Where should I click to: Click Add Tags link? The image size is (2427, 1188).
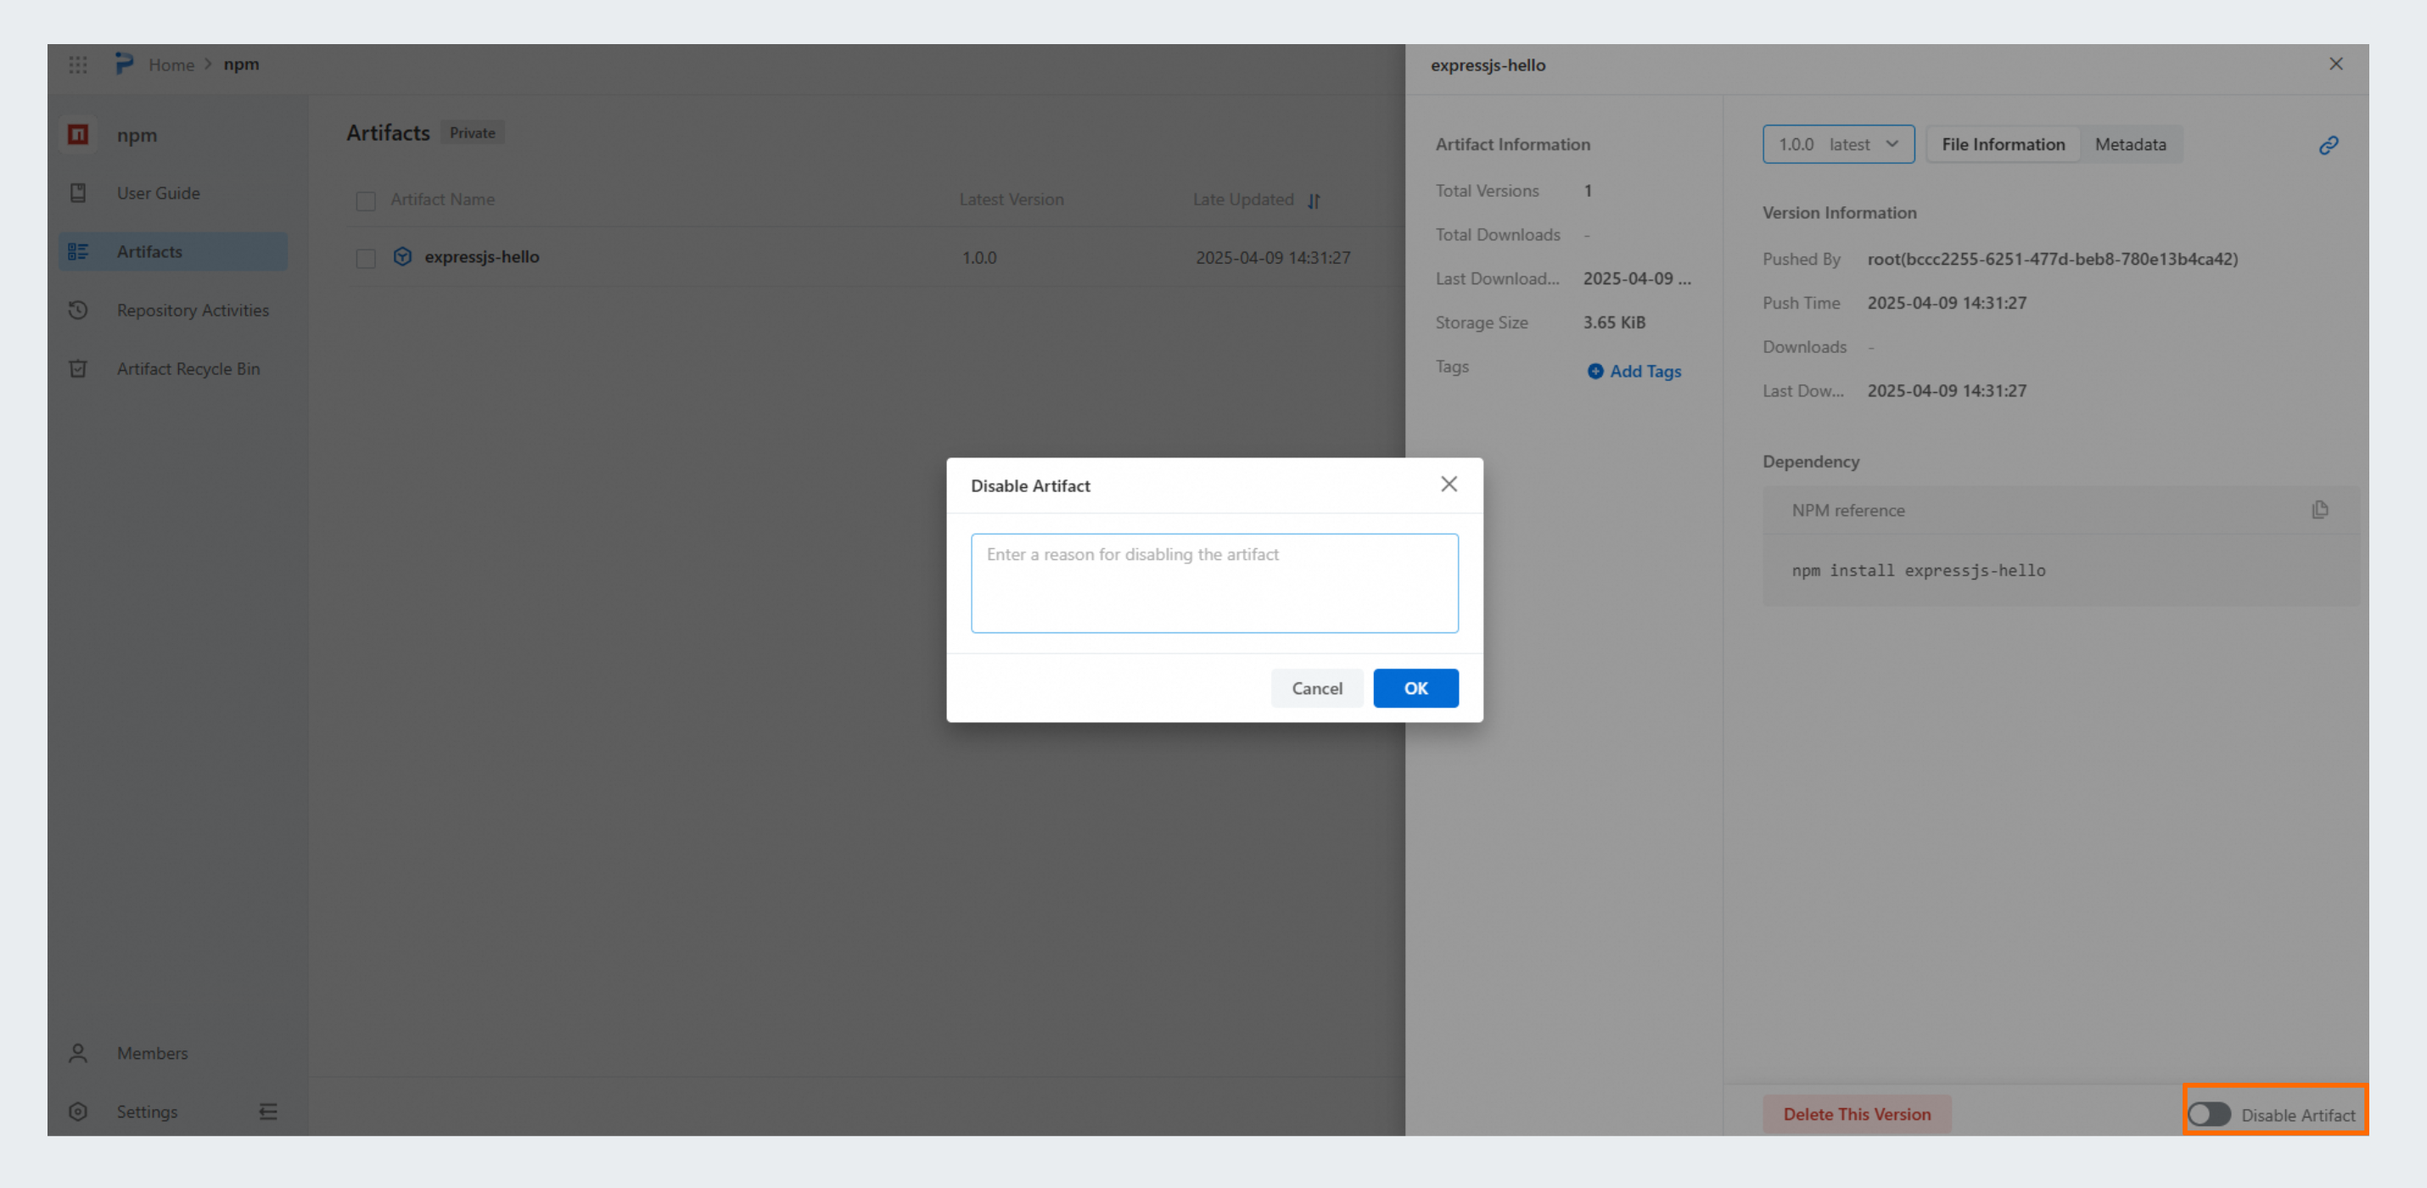click(x=1634, y=371)
